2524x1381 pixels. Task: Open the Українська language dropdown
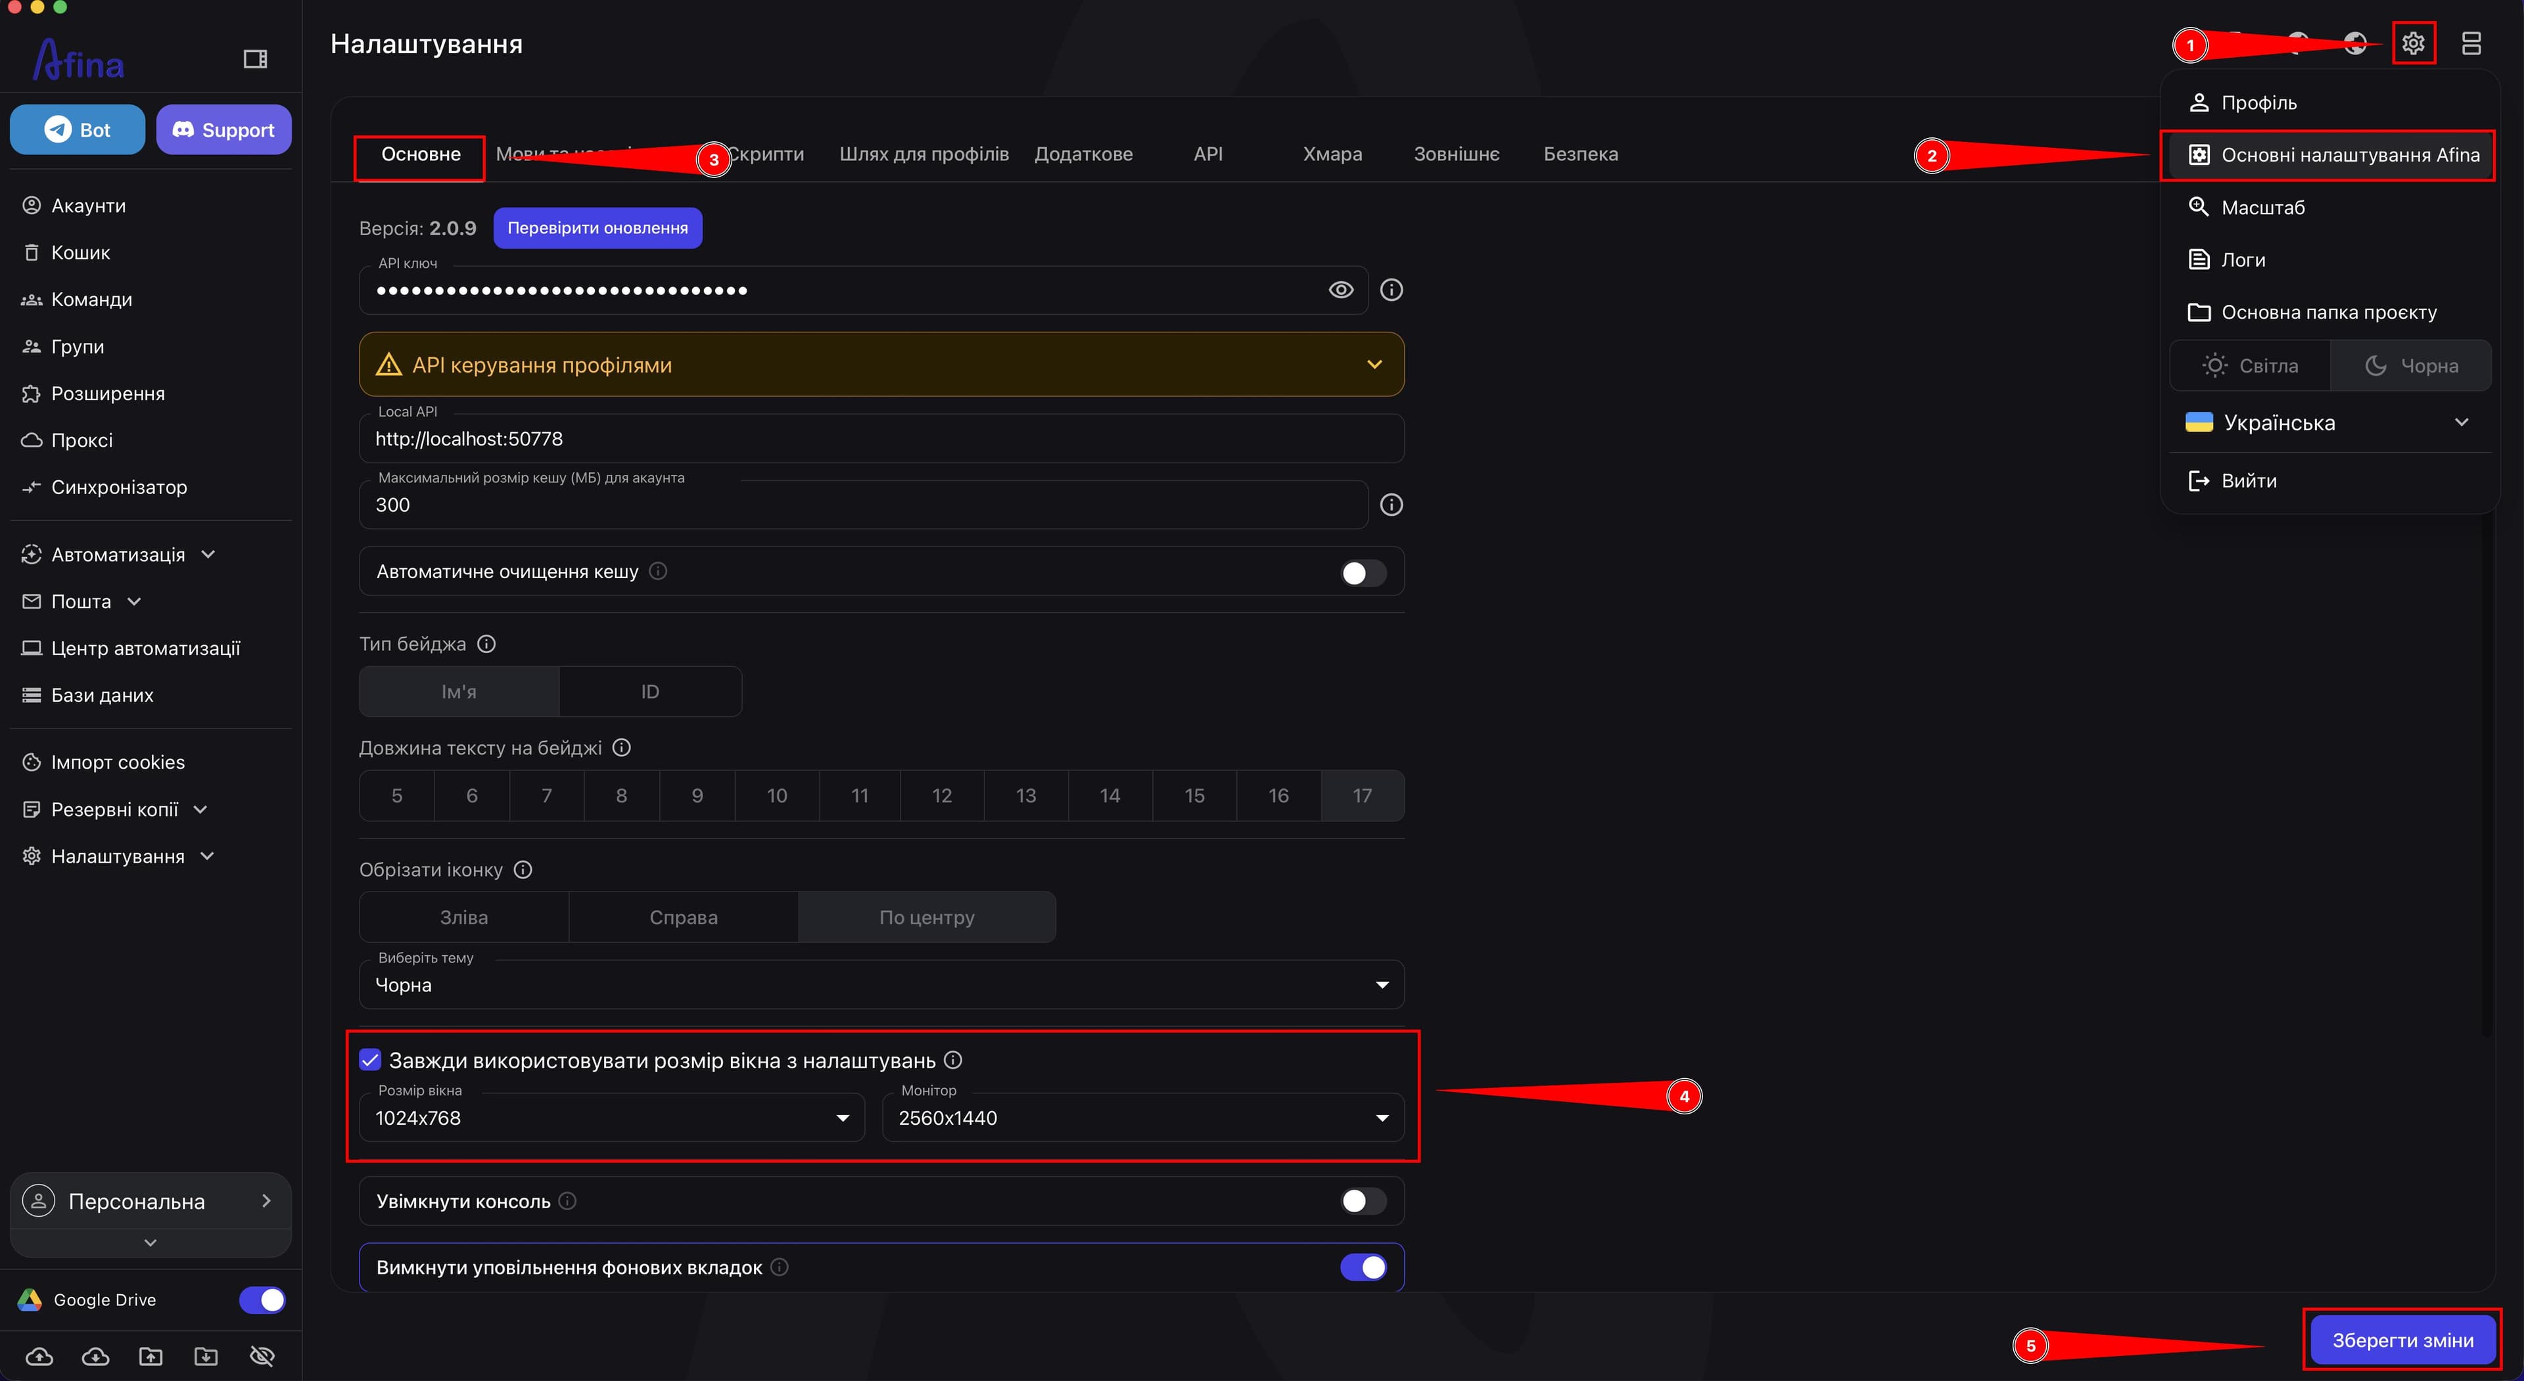point(2329,422)
